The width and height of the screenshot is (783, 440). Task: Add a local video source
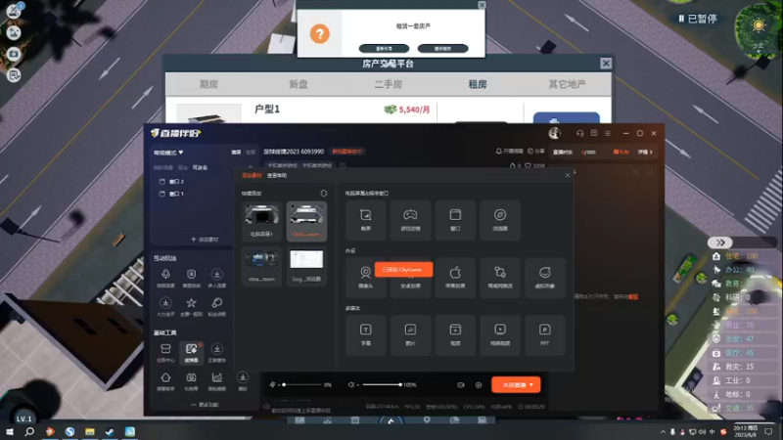pos(455,334)
